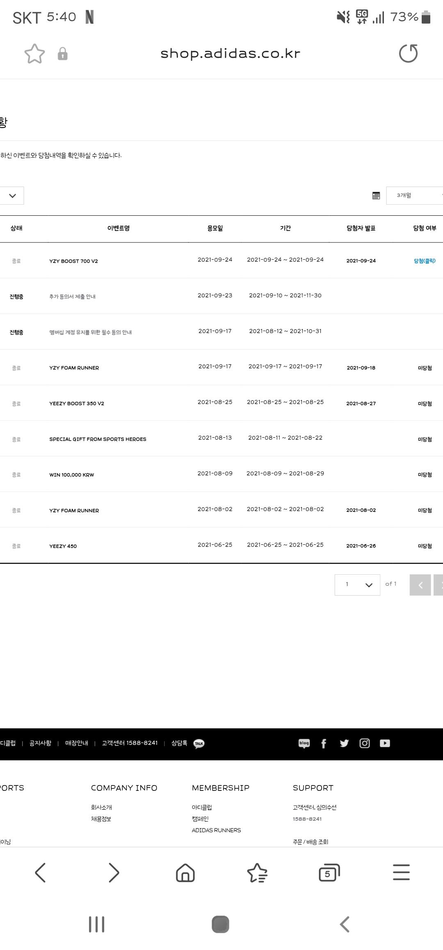The width and height of the screenshot is (443, 950).
Task: Tap the shop.adidas.co.kr address bar
Action: point(230,54)
